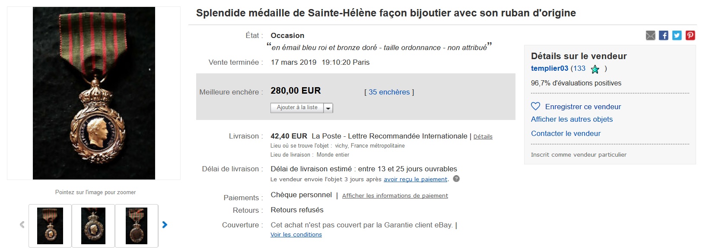
Task: Open shipping Détails link
Action: [483, 136]
